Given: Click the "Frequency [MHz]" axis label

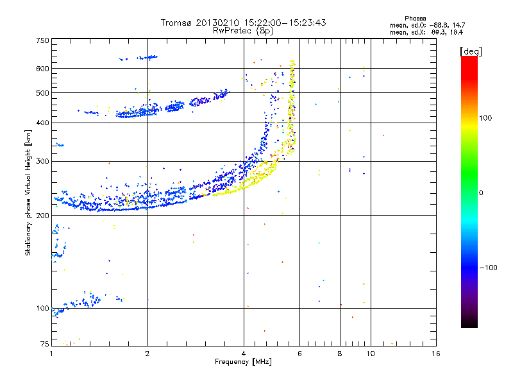Looking at the screenshot, I should (243, 362).
